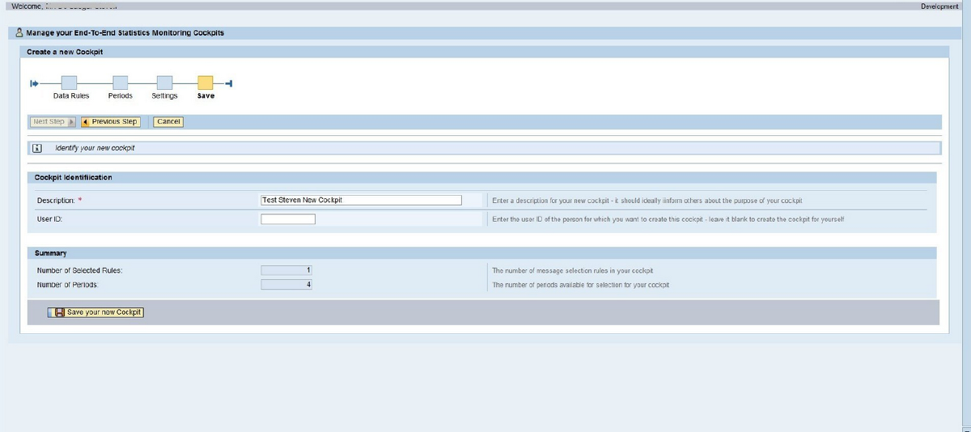Click the info icon beside 'Identify your new cockpit'
Viewport: 971px width, 432px height.
point(36,149)
